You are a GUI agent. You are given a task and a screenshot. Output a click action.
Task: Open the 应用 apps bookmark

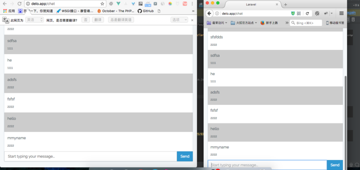pyautogui.click(x=9, y=11)
